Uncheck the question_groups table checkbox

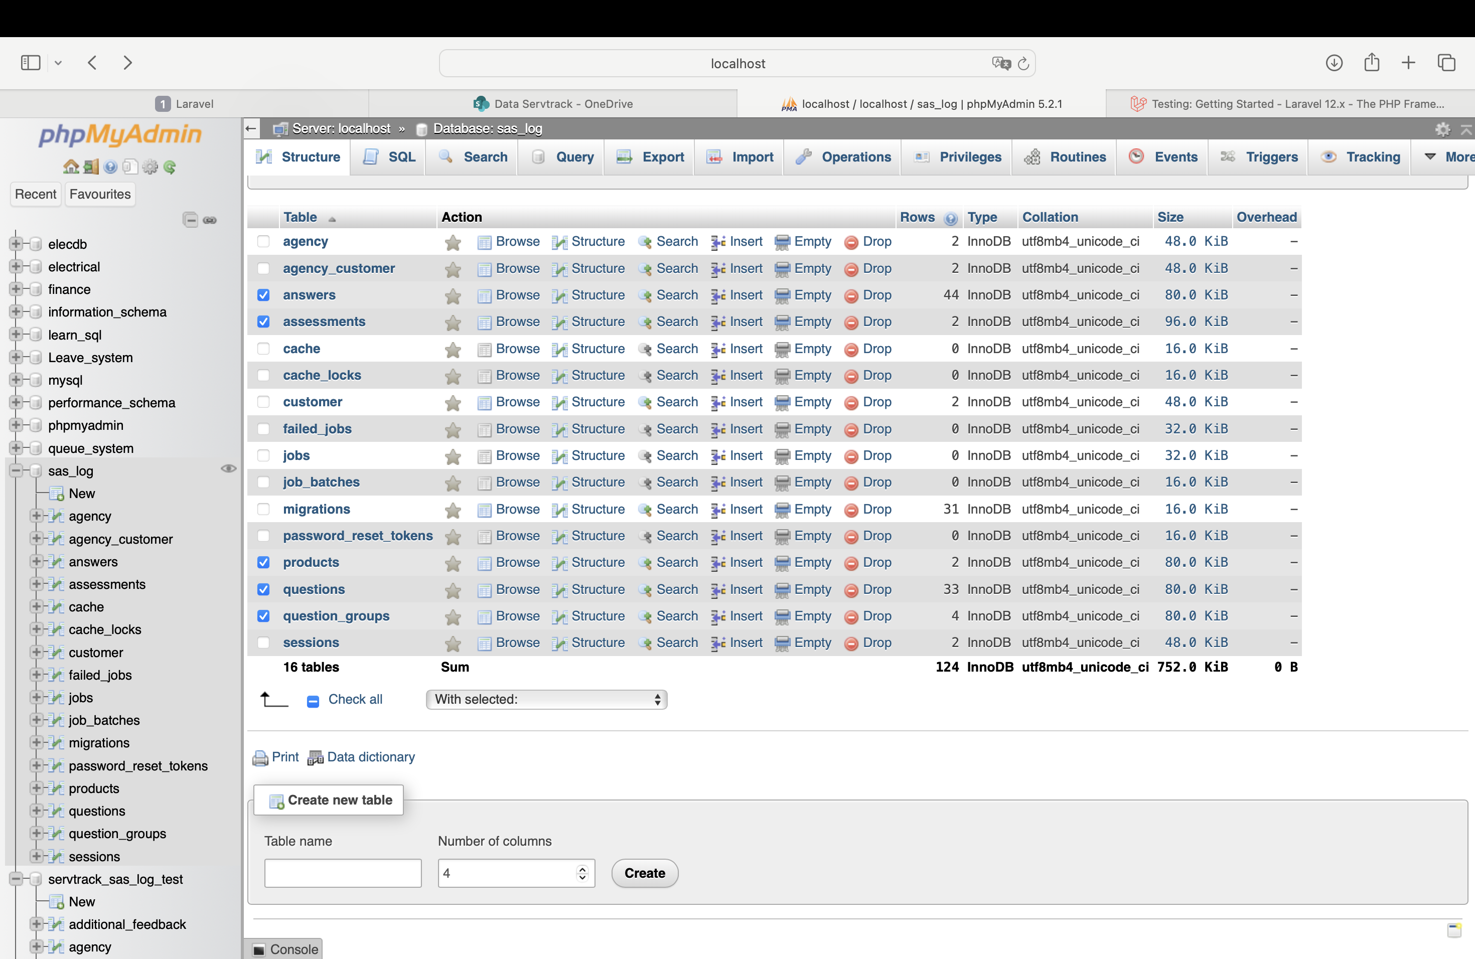(x=263, y=616)
